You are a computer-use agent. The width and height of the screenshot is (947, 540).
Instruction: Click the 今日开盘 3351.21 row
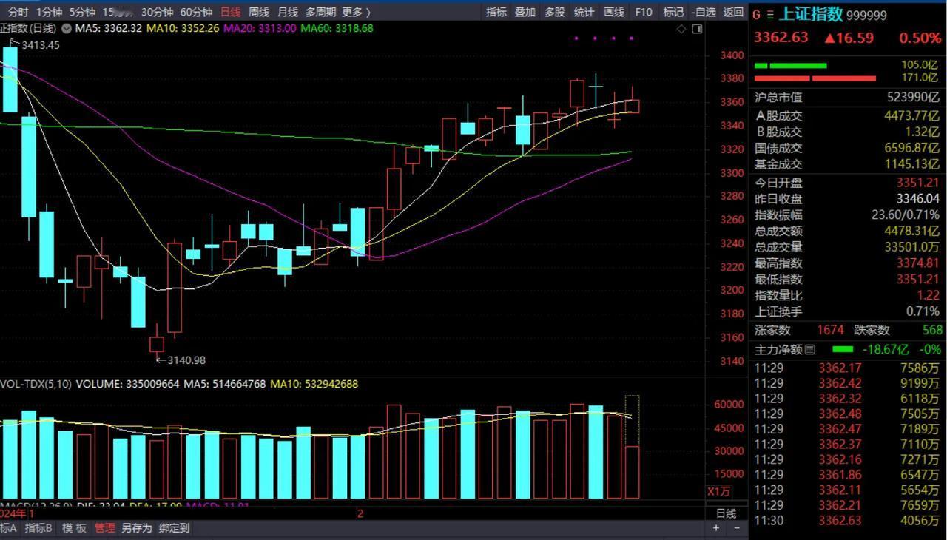tap(847, 183)
